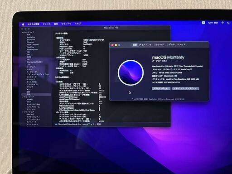Select メモリ in the sidebar
This screenshot has width=232, height=174.
29,89
